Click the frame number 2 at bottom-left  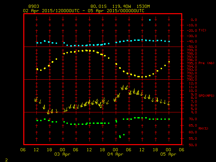click(6, 159)
